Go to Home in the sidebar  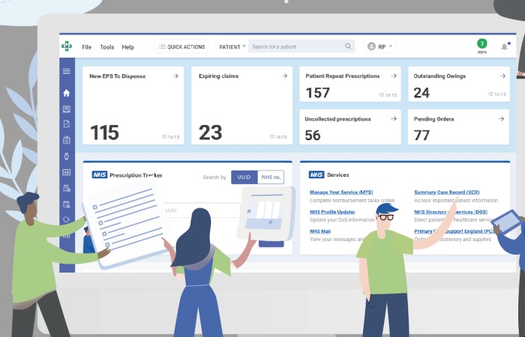[x=67, y=93]
